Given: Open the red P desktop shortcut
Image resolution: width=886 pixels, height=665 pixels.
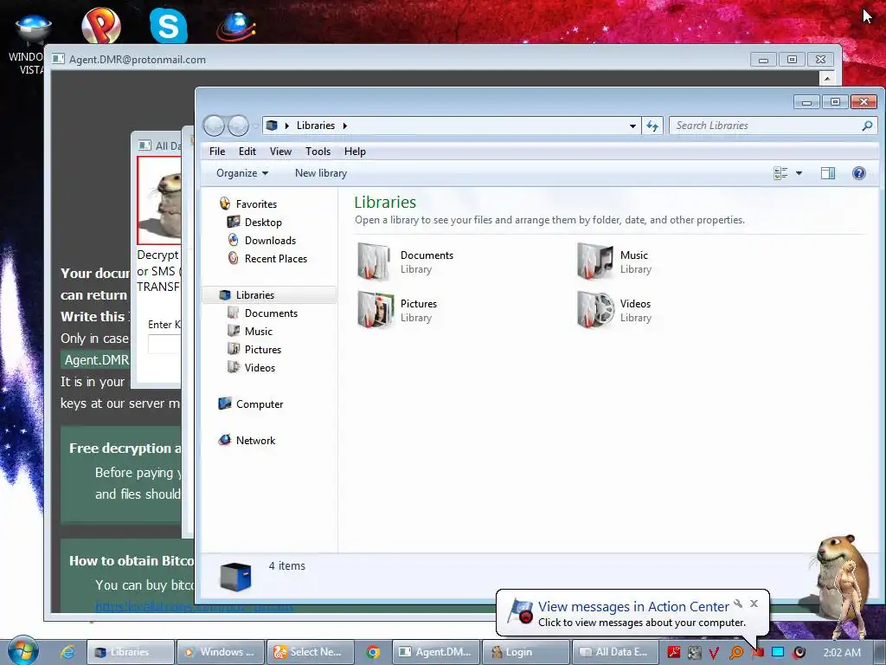Looking at the screenshot, I should 101,25.
